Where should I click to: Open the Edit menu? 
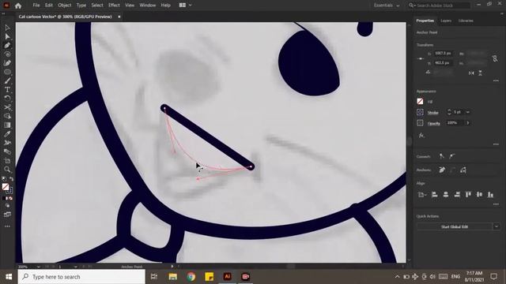pos(49,6)
